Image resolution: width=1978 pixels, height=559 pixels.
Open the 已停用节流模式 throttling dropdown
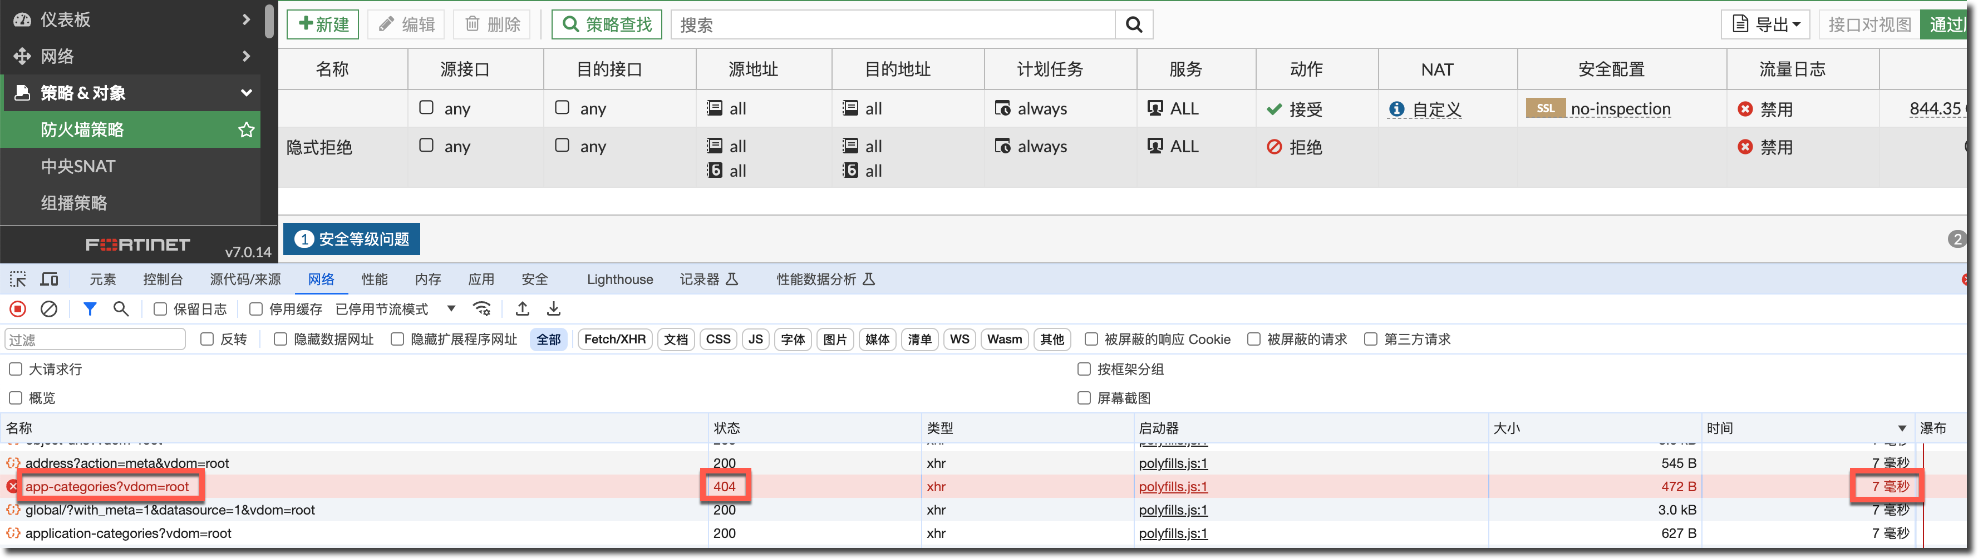point(396,309)
